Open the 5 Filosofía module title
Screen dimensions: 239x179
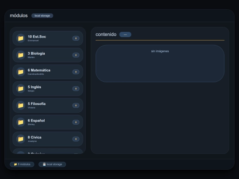[37, 104]
